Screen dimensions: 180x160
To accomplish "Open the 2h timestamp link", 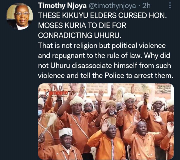I will point(146,5).
